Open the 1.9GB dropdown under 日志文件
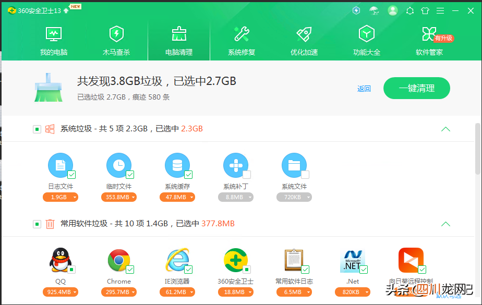The width and height of the screenshot is (482, 305). point(61,197)
